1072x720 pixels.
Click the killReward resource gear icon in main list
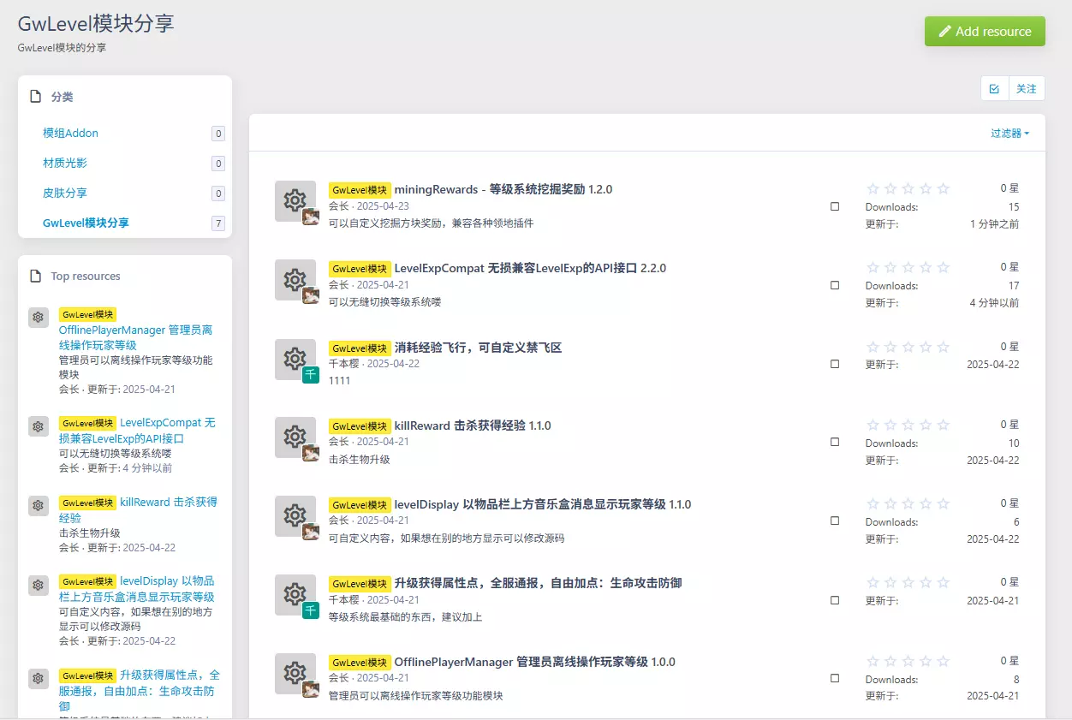(x=295, y=437)
